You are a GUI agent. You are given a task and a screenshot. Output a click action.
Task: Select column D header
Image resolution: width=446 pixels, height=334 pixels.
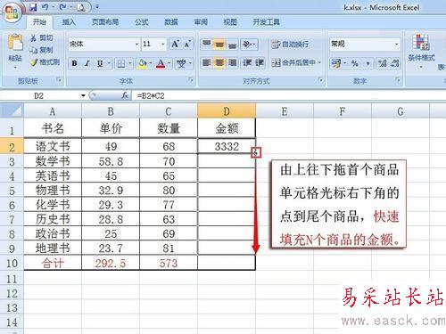(x=227, y=111)
